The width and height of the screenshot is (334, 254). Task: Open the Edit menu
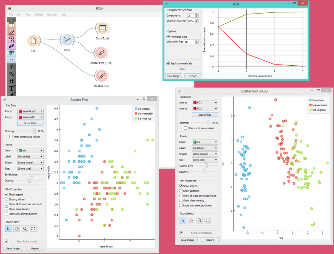[19, 14]
